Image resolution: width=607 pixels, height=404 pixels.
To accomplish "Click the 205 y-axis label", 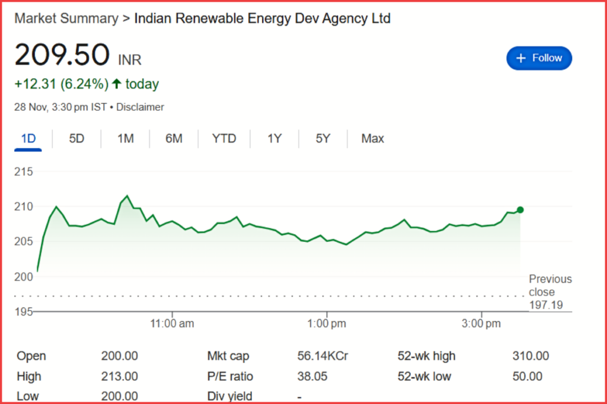I will (x=24, y=241).
